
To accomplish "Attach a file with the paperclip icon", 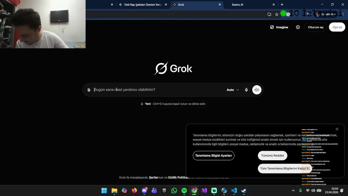I will pyautogui.click(x=89, y=90).
